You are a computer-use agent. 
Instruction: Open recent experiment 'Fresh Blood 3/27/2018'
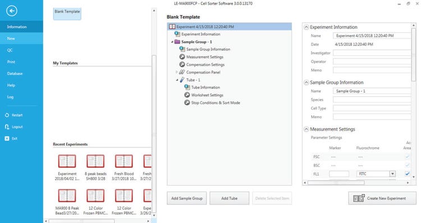coord(124,167)
